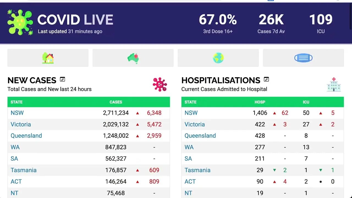Expand the New Cases table icon

62,79
